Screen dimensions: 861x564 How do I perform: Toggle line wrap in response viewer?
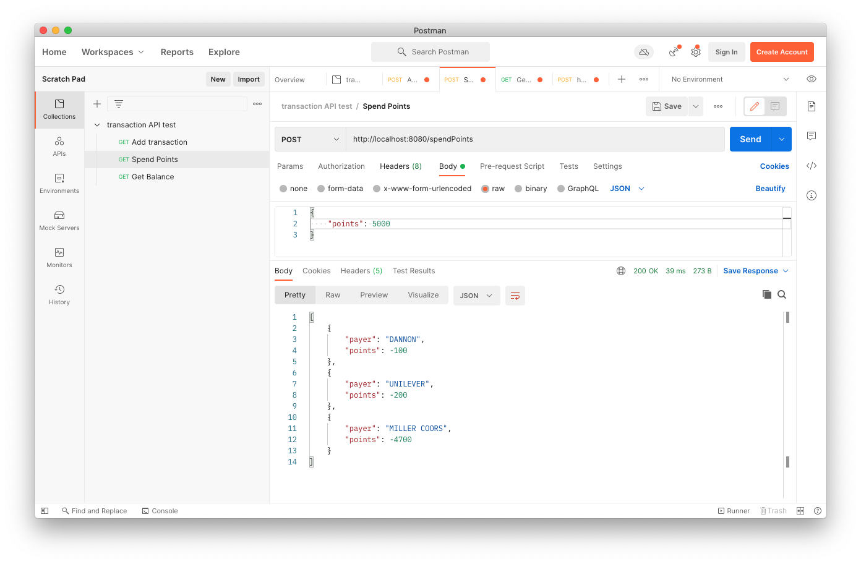(515, 296)
